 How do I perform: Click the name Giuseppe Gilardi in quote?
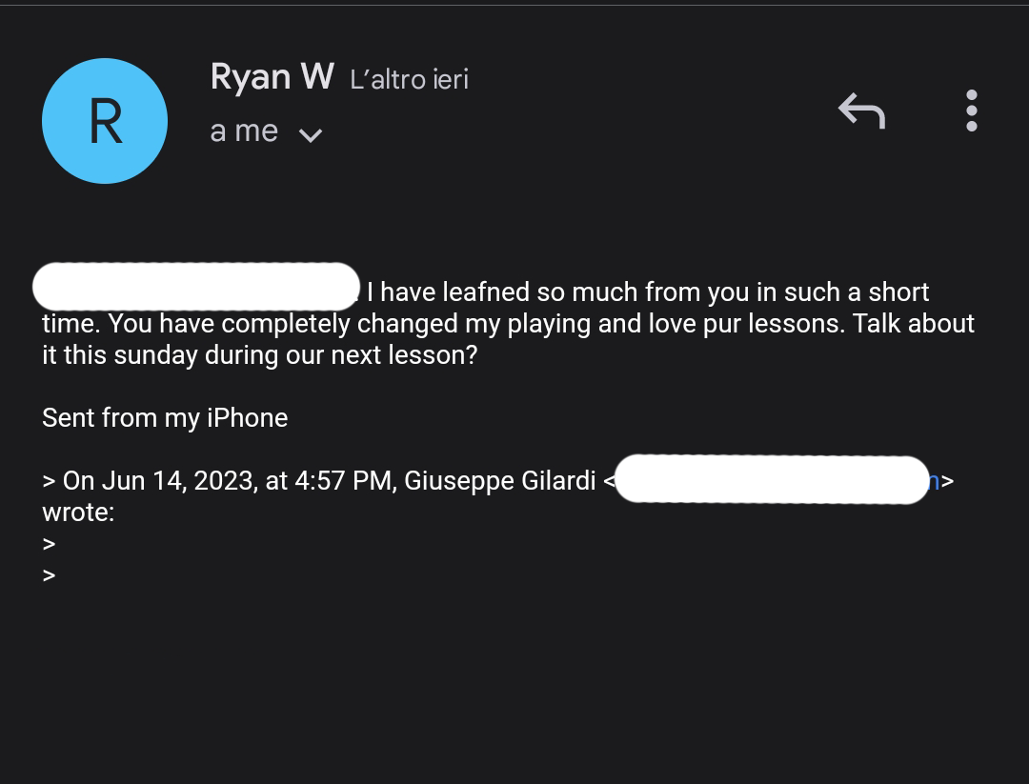[x=499, y=481]
